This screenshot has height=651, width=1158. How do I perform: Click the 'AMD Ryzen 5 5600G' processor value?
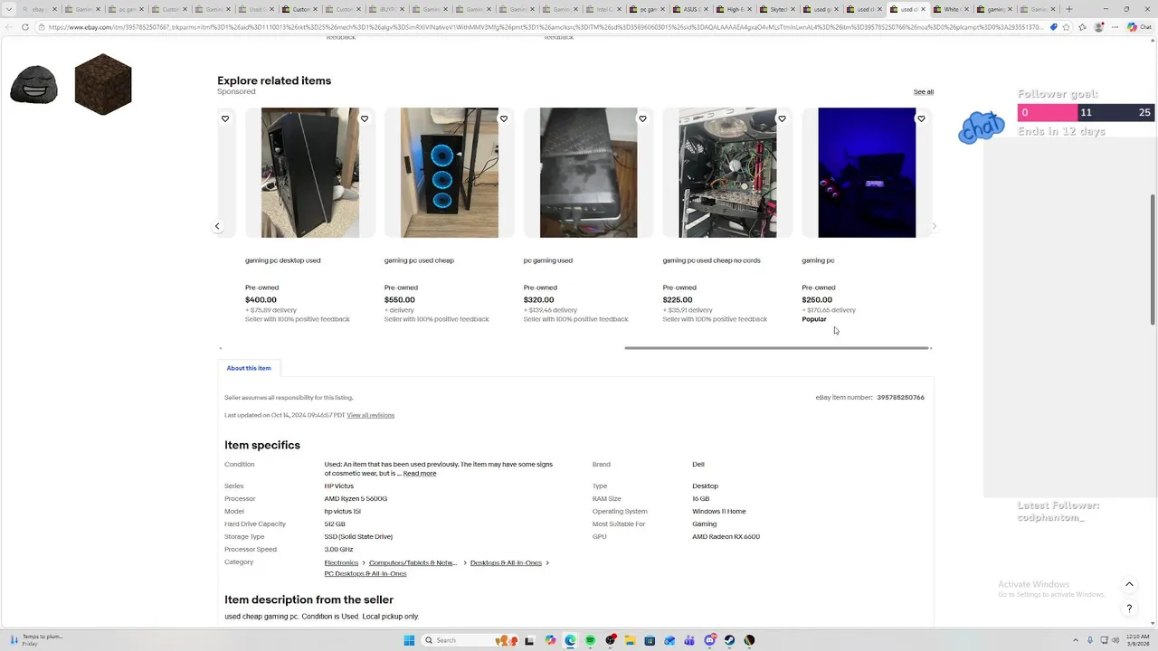tap(356, 499)
